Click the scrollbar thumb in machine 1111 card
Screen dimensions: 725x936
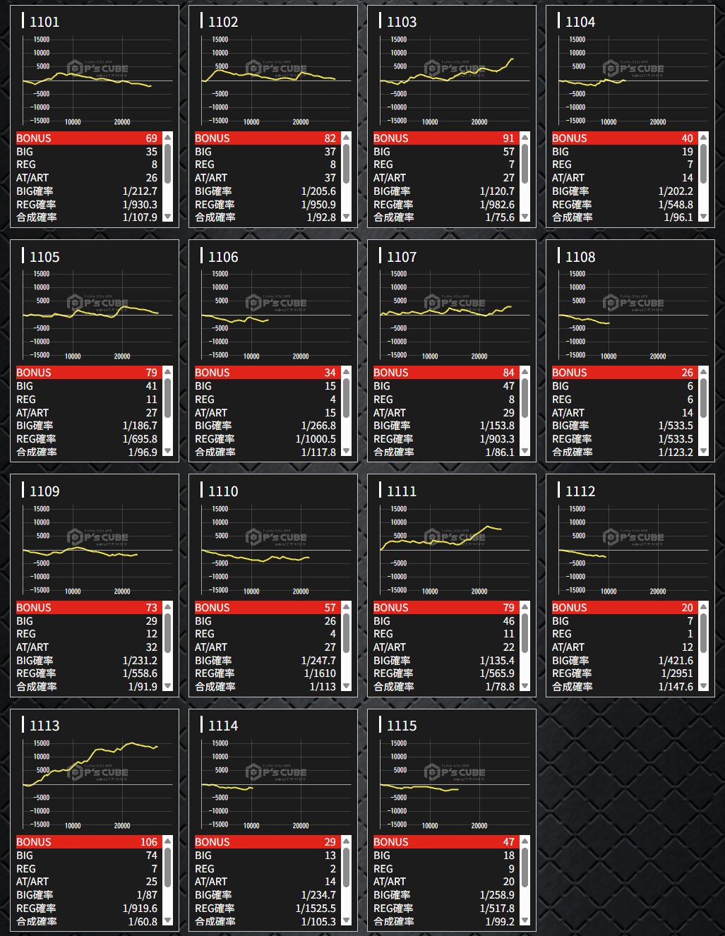525,632
